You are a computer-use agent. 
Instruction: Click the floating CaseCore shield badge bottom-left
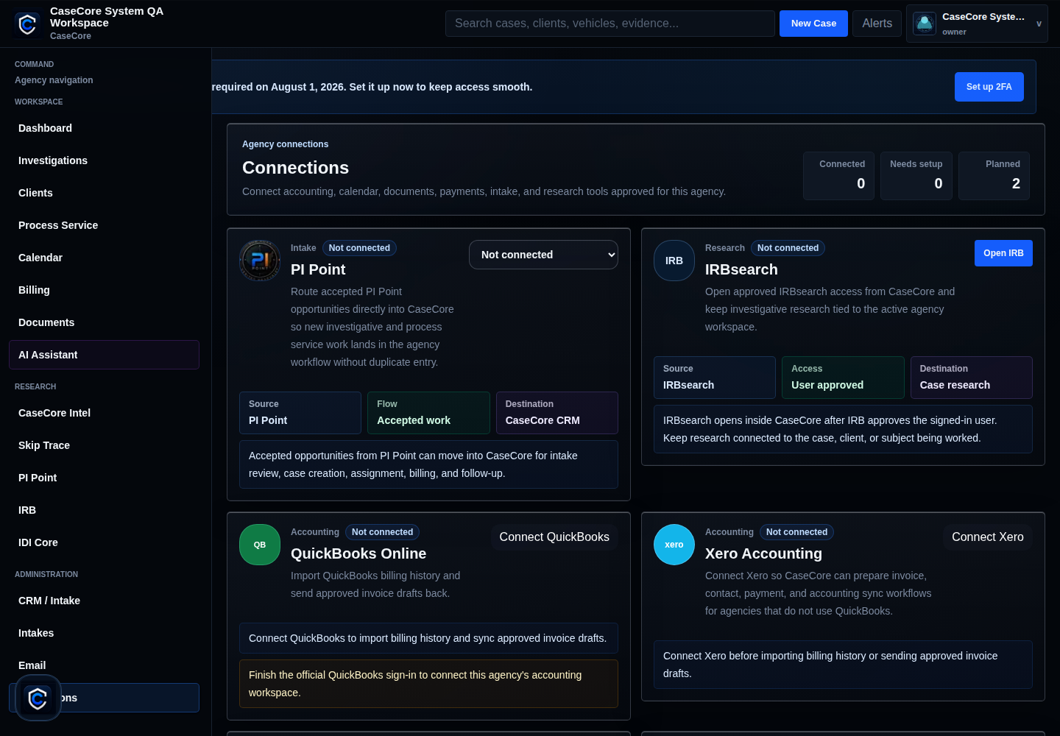pos(38,698)
